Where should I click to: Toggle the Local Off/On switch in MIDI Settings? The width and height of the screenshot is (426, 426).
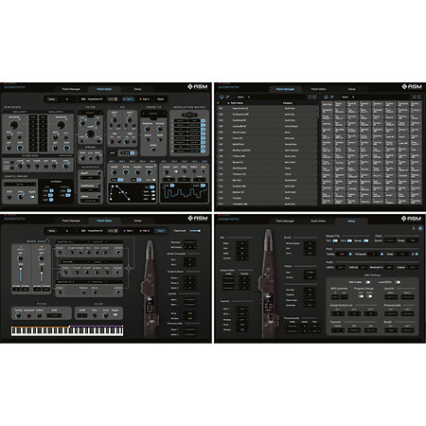(x=398, y=282)
